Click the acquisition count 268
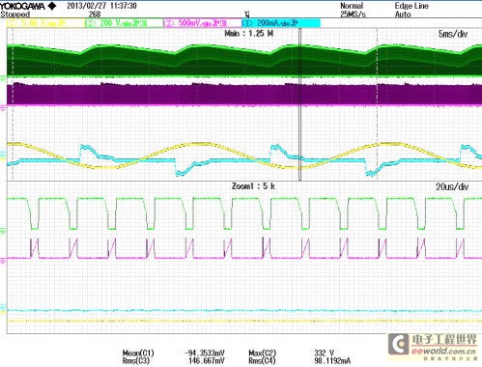 pos(95,14)
